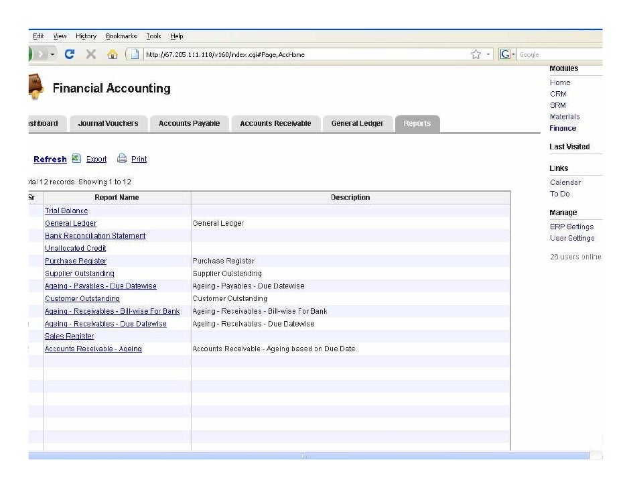The image size is (631, 488).
Task: Open the navigation history dropdown arrow
Action: (52, 55)
